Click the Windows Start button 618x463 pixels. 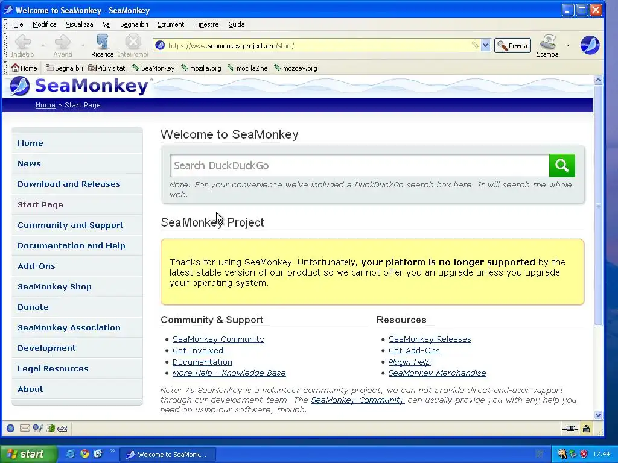tap(28, 454)
